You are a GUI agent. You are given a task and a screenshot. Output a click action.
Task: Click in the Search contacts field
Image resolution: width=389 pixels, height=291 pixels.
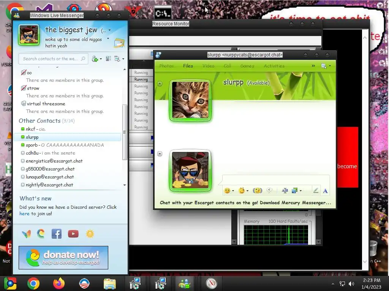click(x=53, y=59)
